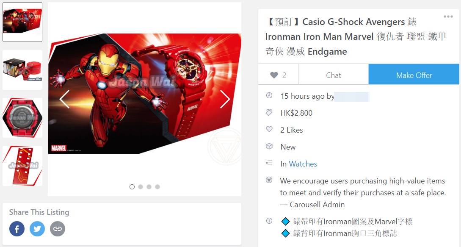Share listing on Facebook
The width and height of the screenshot is (461, 247).
tap(17, 229)
